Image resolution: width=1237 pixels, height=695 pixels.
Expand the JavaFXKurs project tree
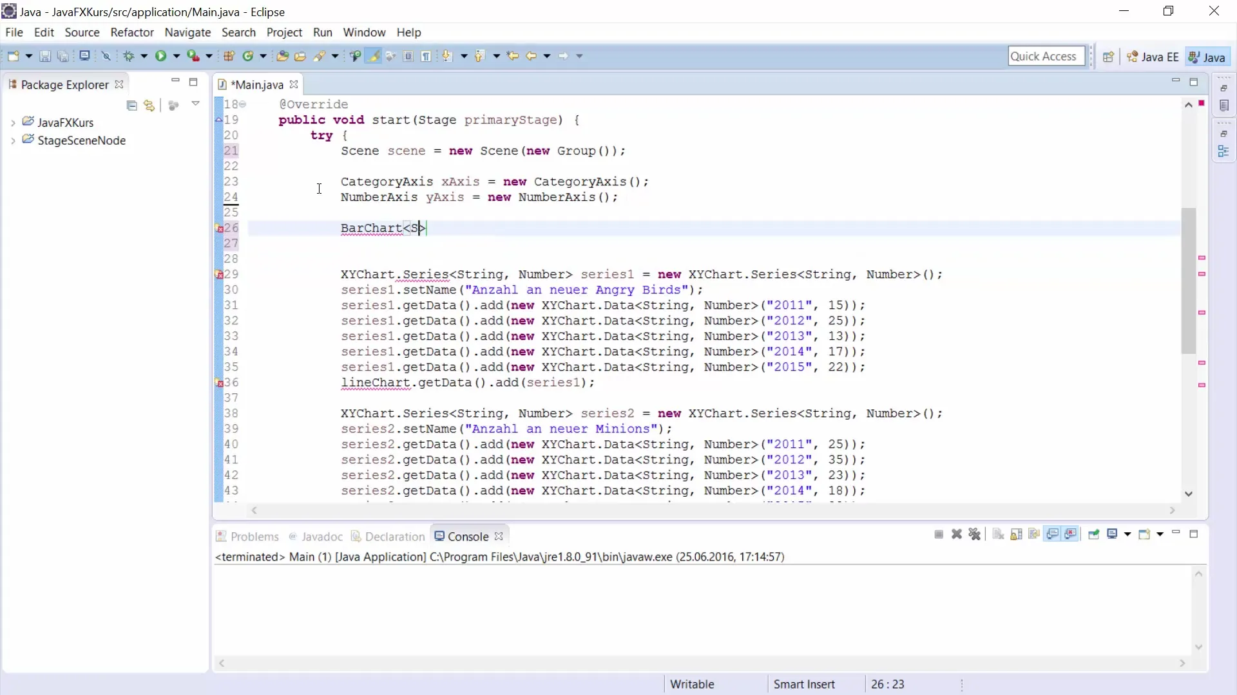(13, 122)
